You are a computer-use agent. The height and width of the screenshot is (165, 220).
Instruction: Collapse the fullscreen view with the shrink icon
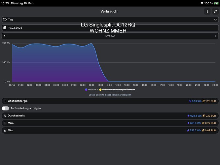[215, 12]
